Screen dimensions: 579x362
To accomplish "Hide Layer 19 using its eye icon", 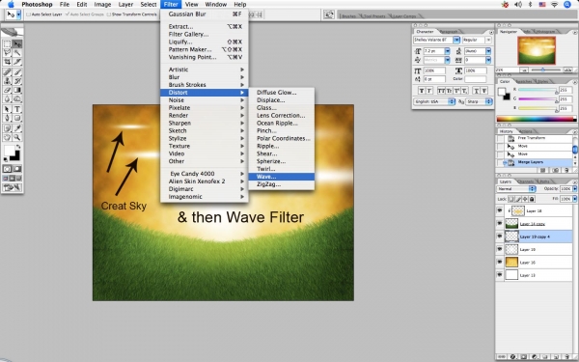I will tap(500, 249).
